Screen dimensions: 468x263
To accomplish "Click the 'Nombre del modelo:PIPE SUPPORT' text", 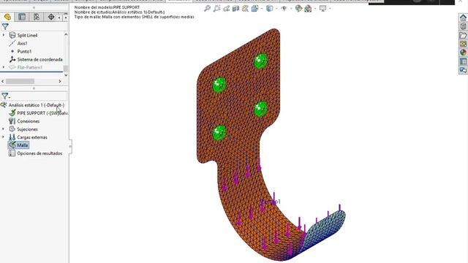I will pyautogui.click(x=107, y=7).
